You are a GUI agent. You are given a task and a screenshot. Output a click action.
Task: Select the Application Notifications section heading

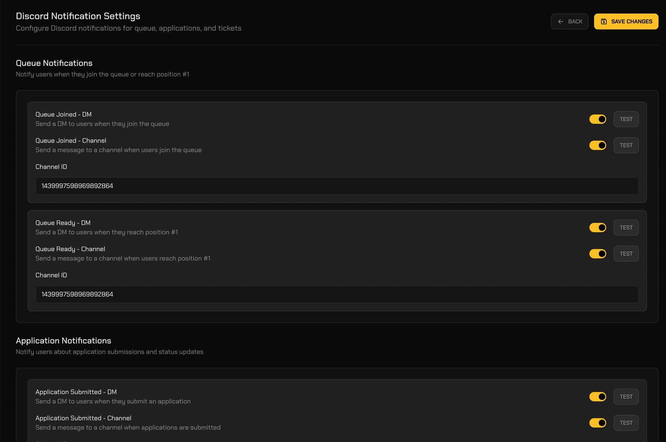tap(63, 341)
